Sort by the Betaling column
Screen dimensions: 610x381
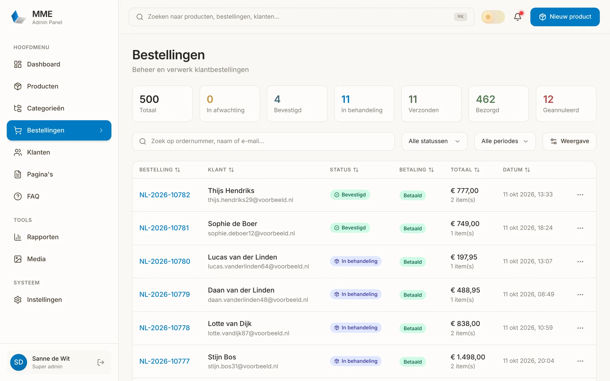(417, 170)
